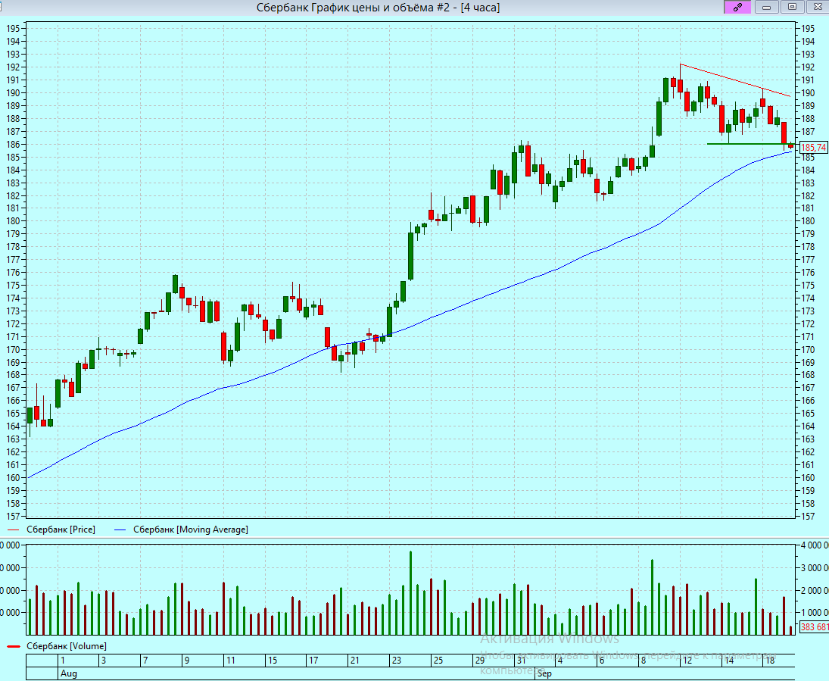829x681 pixels.
Task: Click date label 11 on the time axis
Action: (230, 661)
